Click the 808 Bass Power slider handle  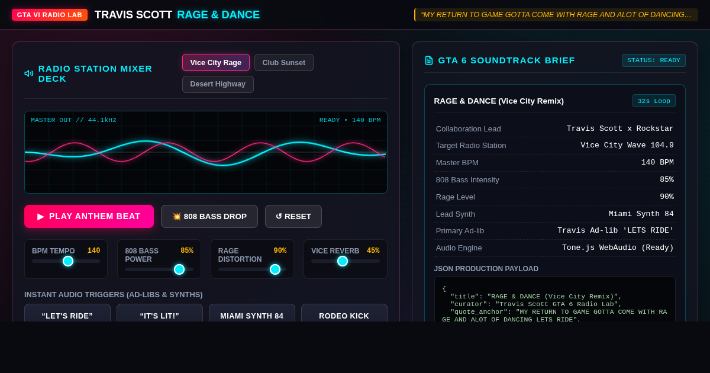point(179,269)
